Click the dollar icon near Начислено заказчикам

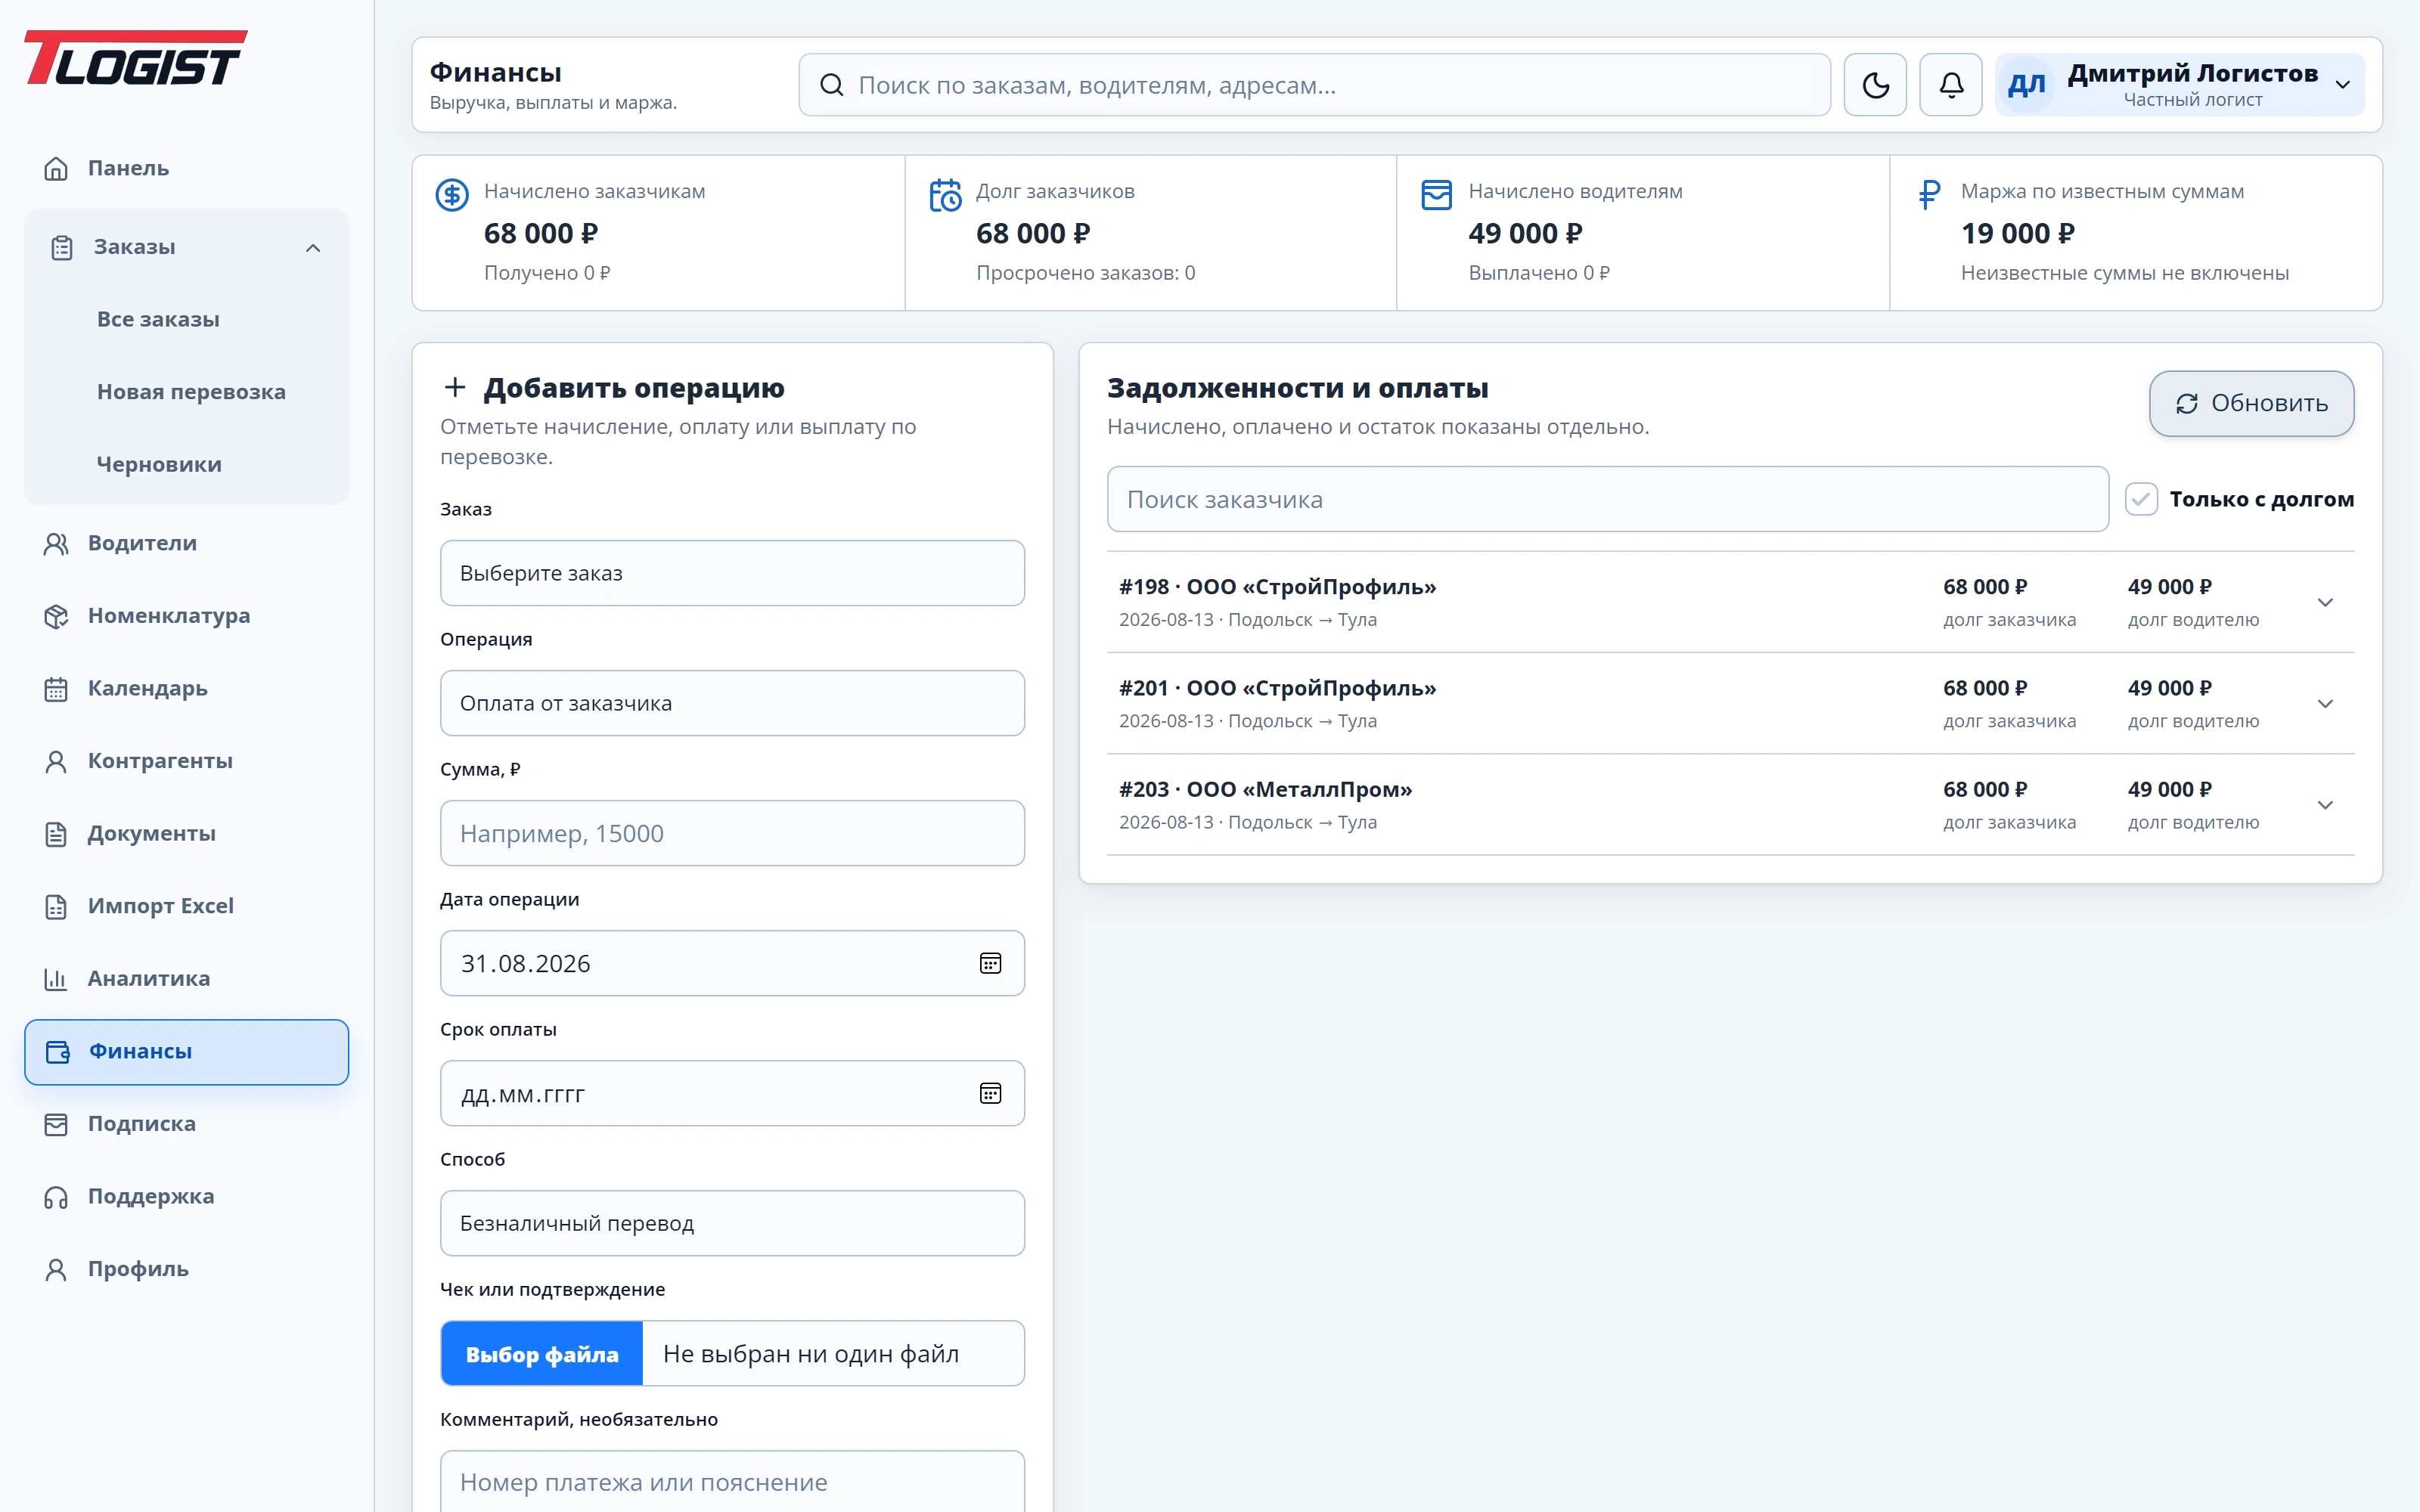tap(452, 194)
